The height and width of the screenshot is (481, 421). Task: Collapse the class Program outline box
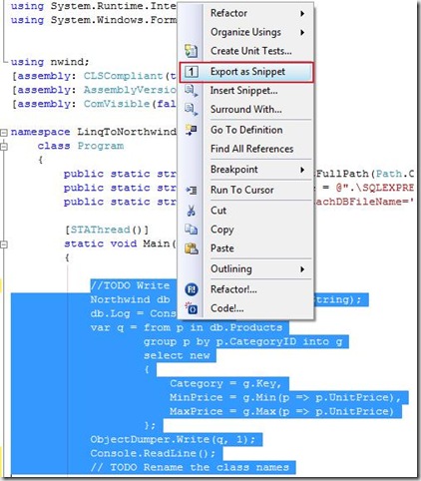click(x=4, y=146)
